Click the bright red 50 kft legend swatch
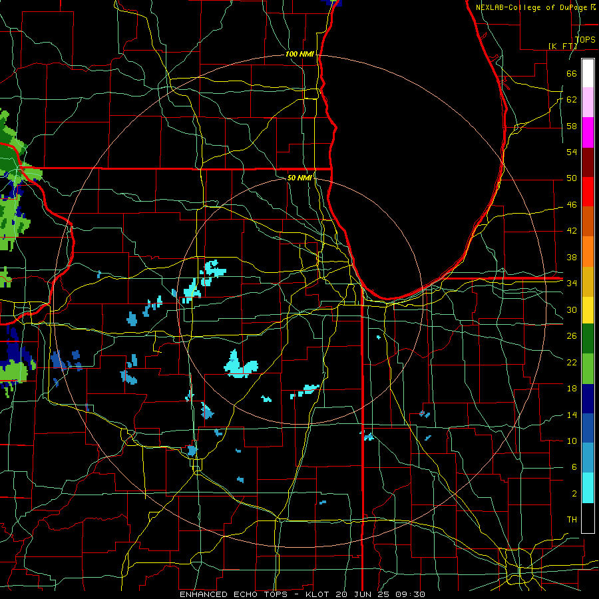This screenshot has height=599, width=599. 588,192
